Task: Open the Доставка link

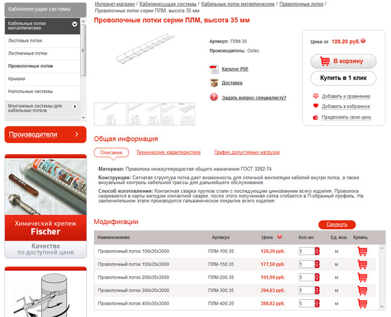Action: [x=232, y=83]
